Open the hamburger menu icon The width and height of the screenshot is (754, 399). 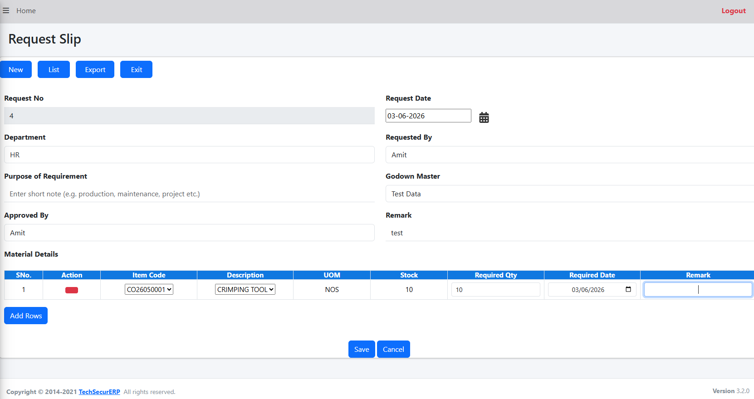(x=6, y=10)
